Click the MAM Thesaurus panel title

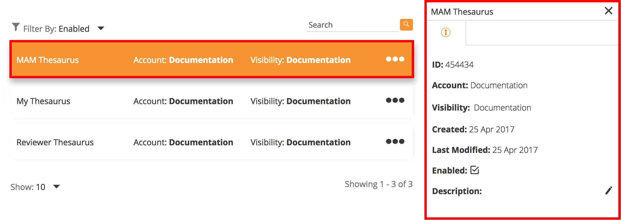tap(462, 12)
